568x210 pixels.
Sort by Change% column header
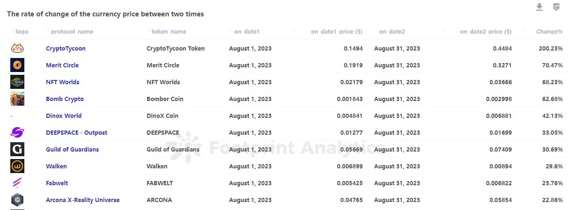[549, 32]
